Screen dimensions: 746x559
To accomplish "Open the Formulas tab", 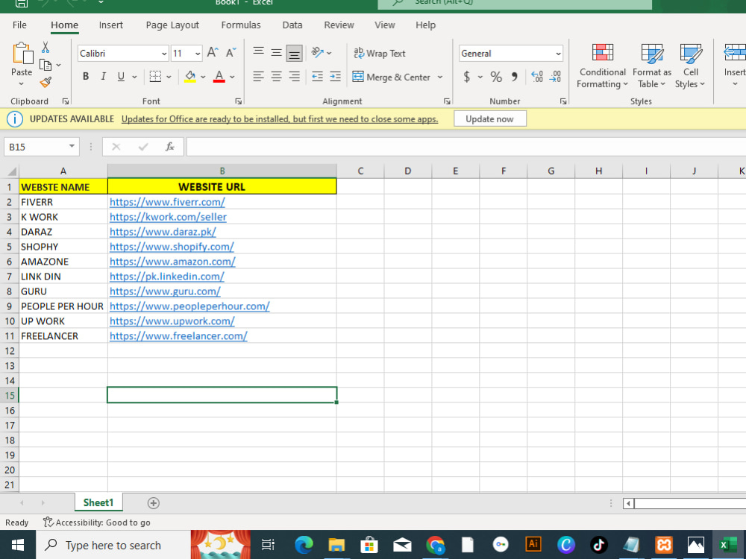I will 241,25.
